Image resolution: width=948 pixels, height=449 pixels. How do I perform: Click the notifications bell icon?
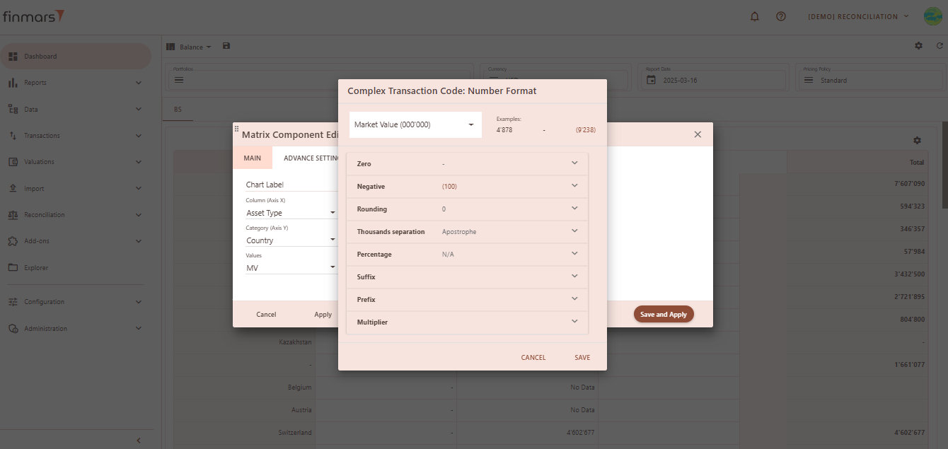click(754, 16)
